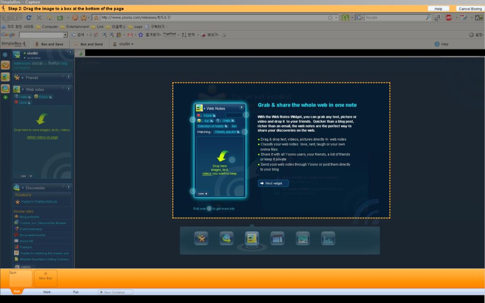Select the Friends widget icon in carousel
Image resolution: width=485 pixels, height=303 pixels.
pyautogui.click(x=201, y=239)
